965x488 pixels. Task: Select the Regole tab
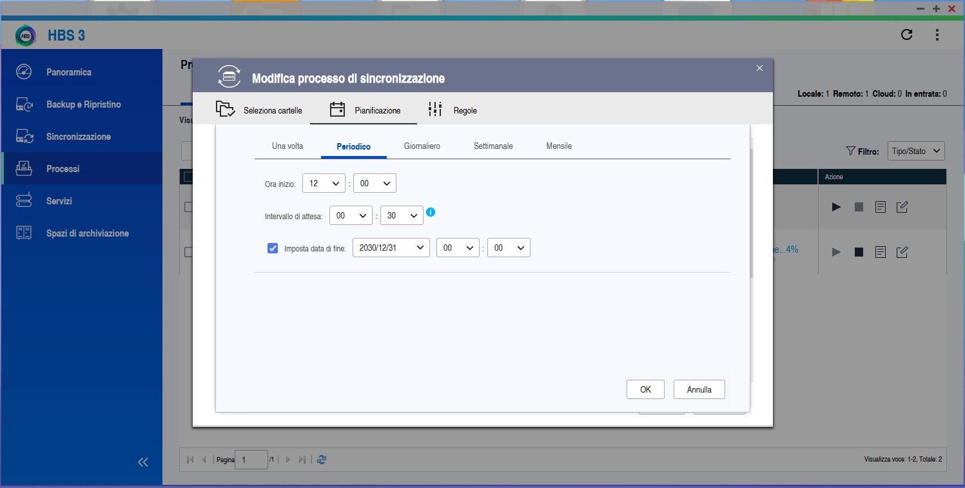(453, 110)
